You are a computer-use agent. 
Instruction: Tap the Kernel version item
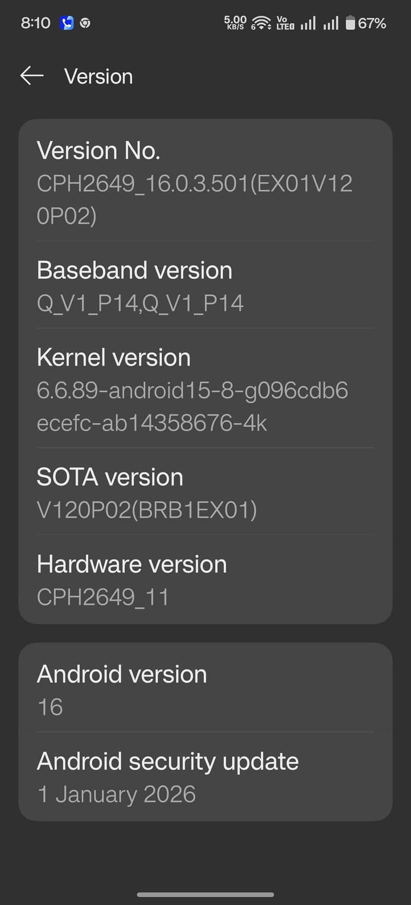click(x=206, y=389)
